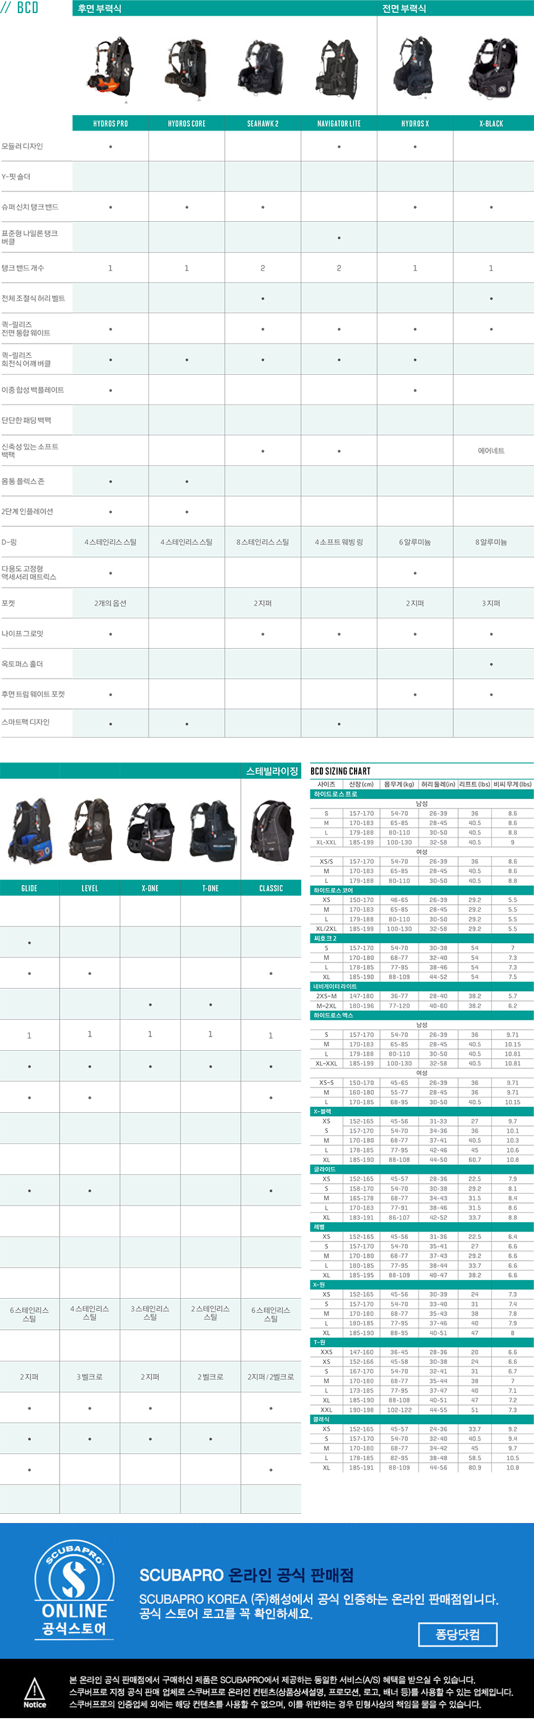Click the Hydros X BCD product image
This screenshot has height=1720, width=534.
(415, 69)
